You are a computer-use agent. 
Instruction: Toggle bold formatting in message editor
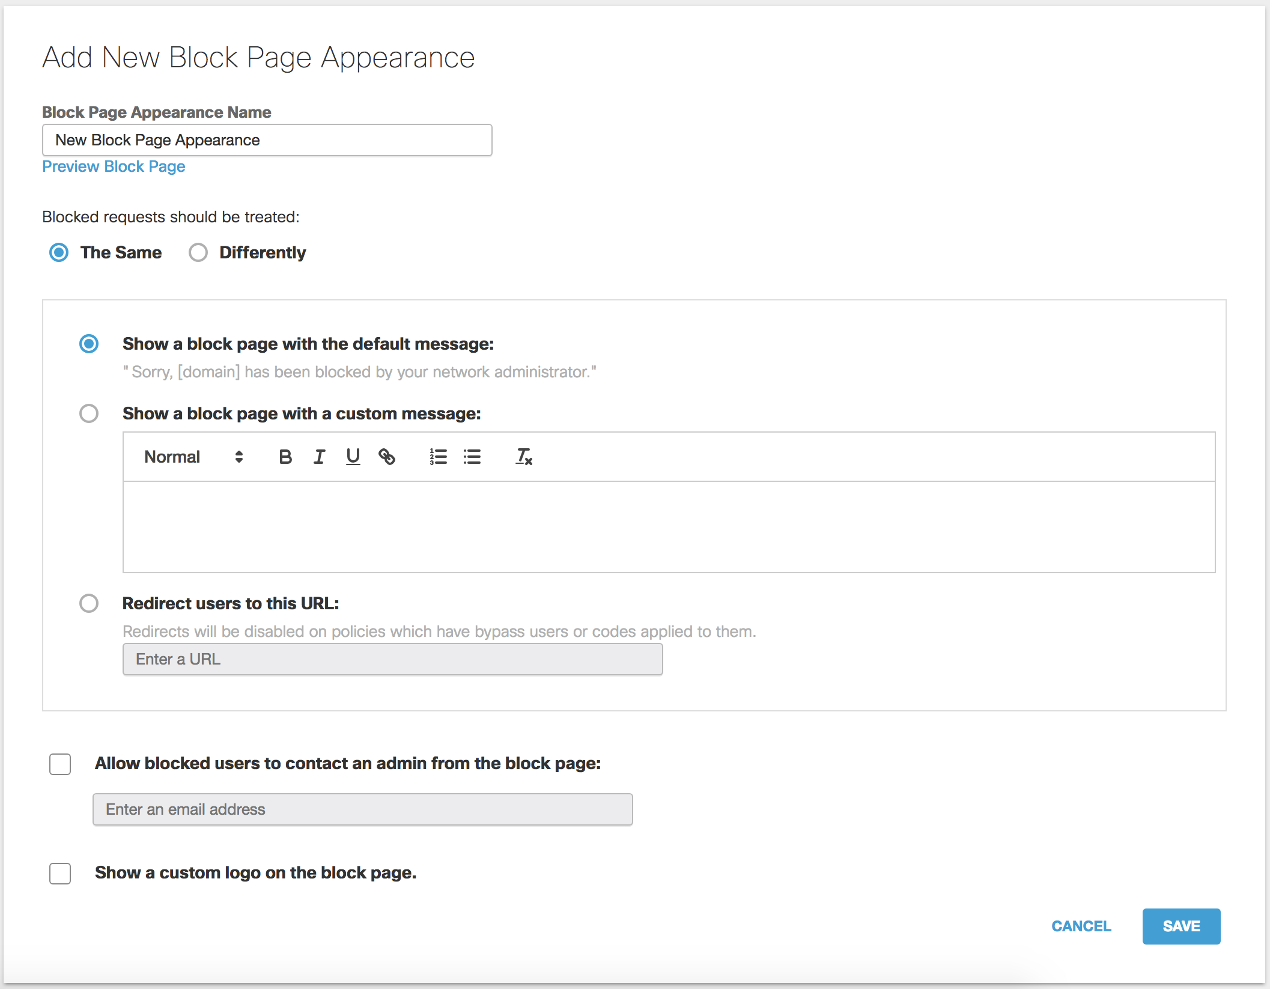tap(285, 457)
